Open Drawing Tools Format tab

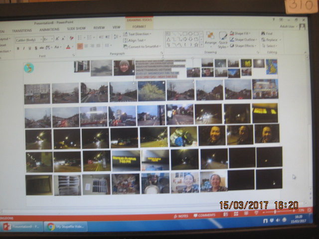pos(139,26)
